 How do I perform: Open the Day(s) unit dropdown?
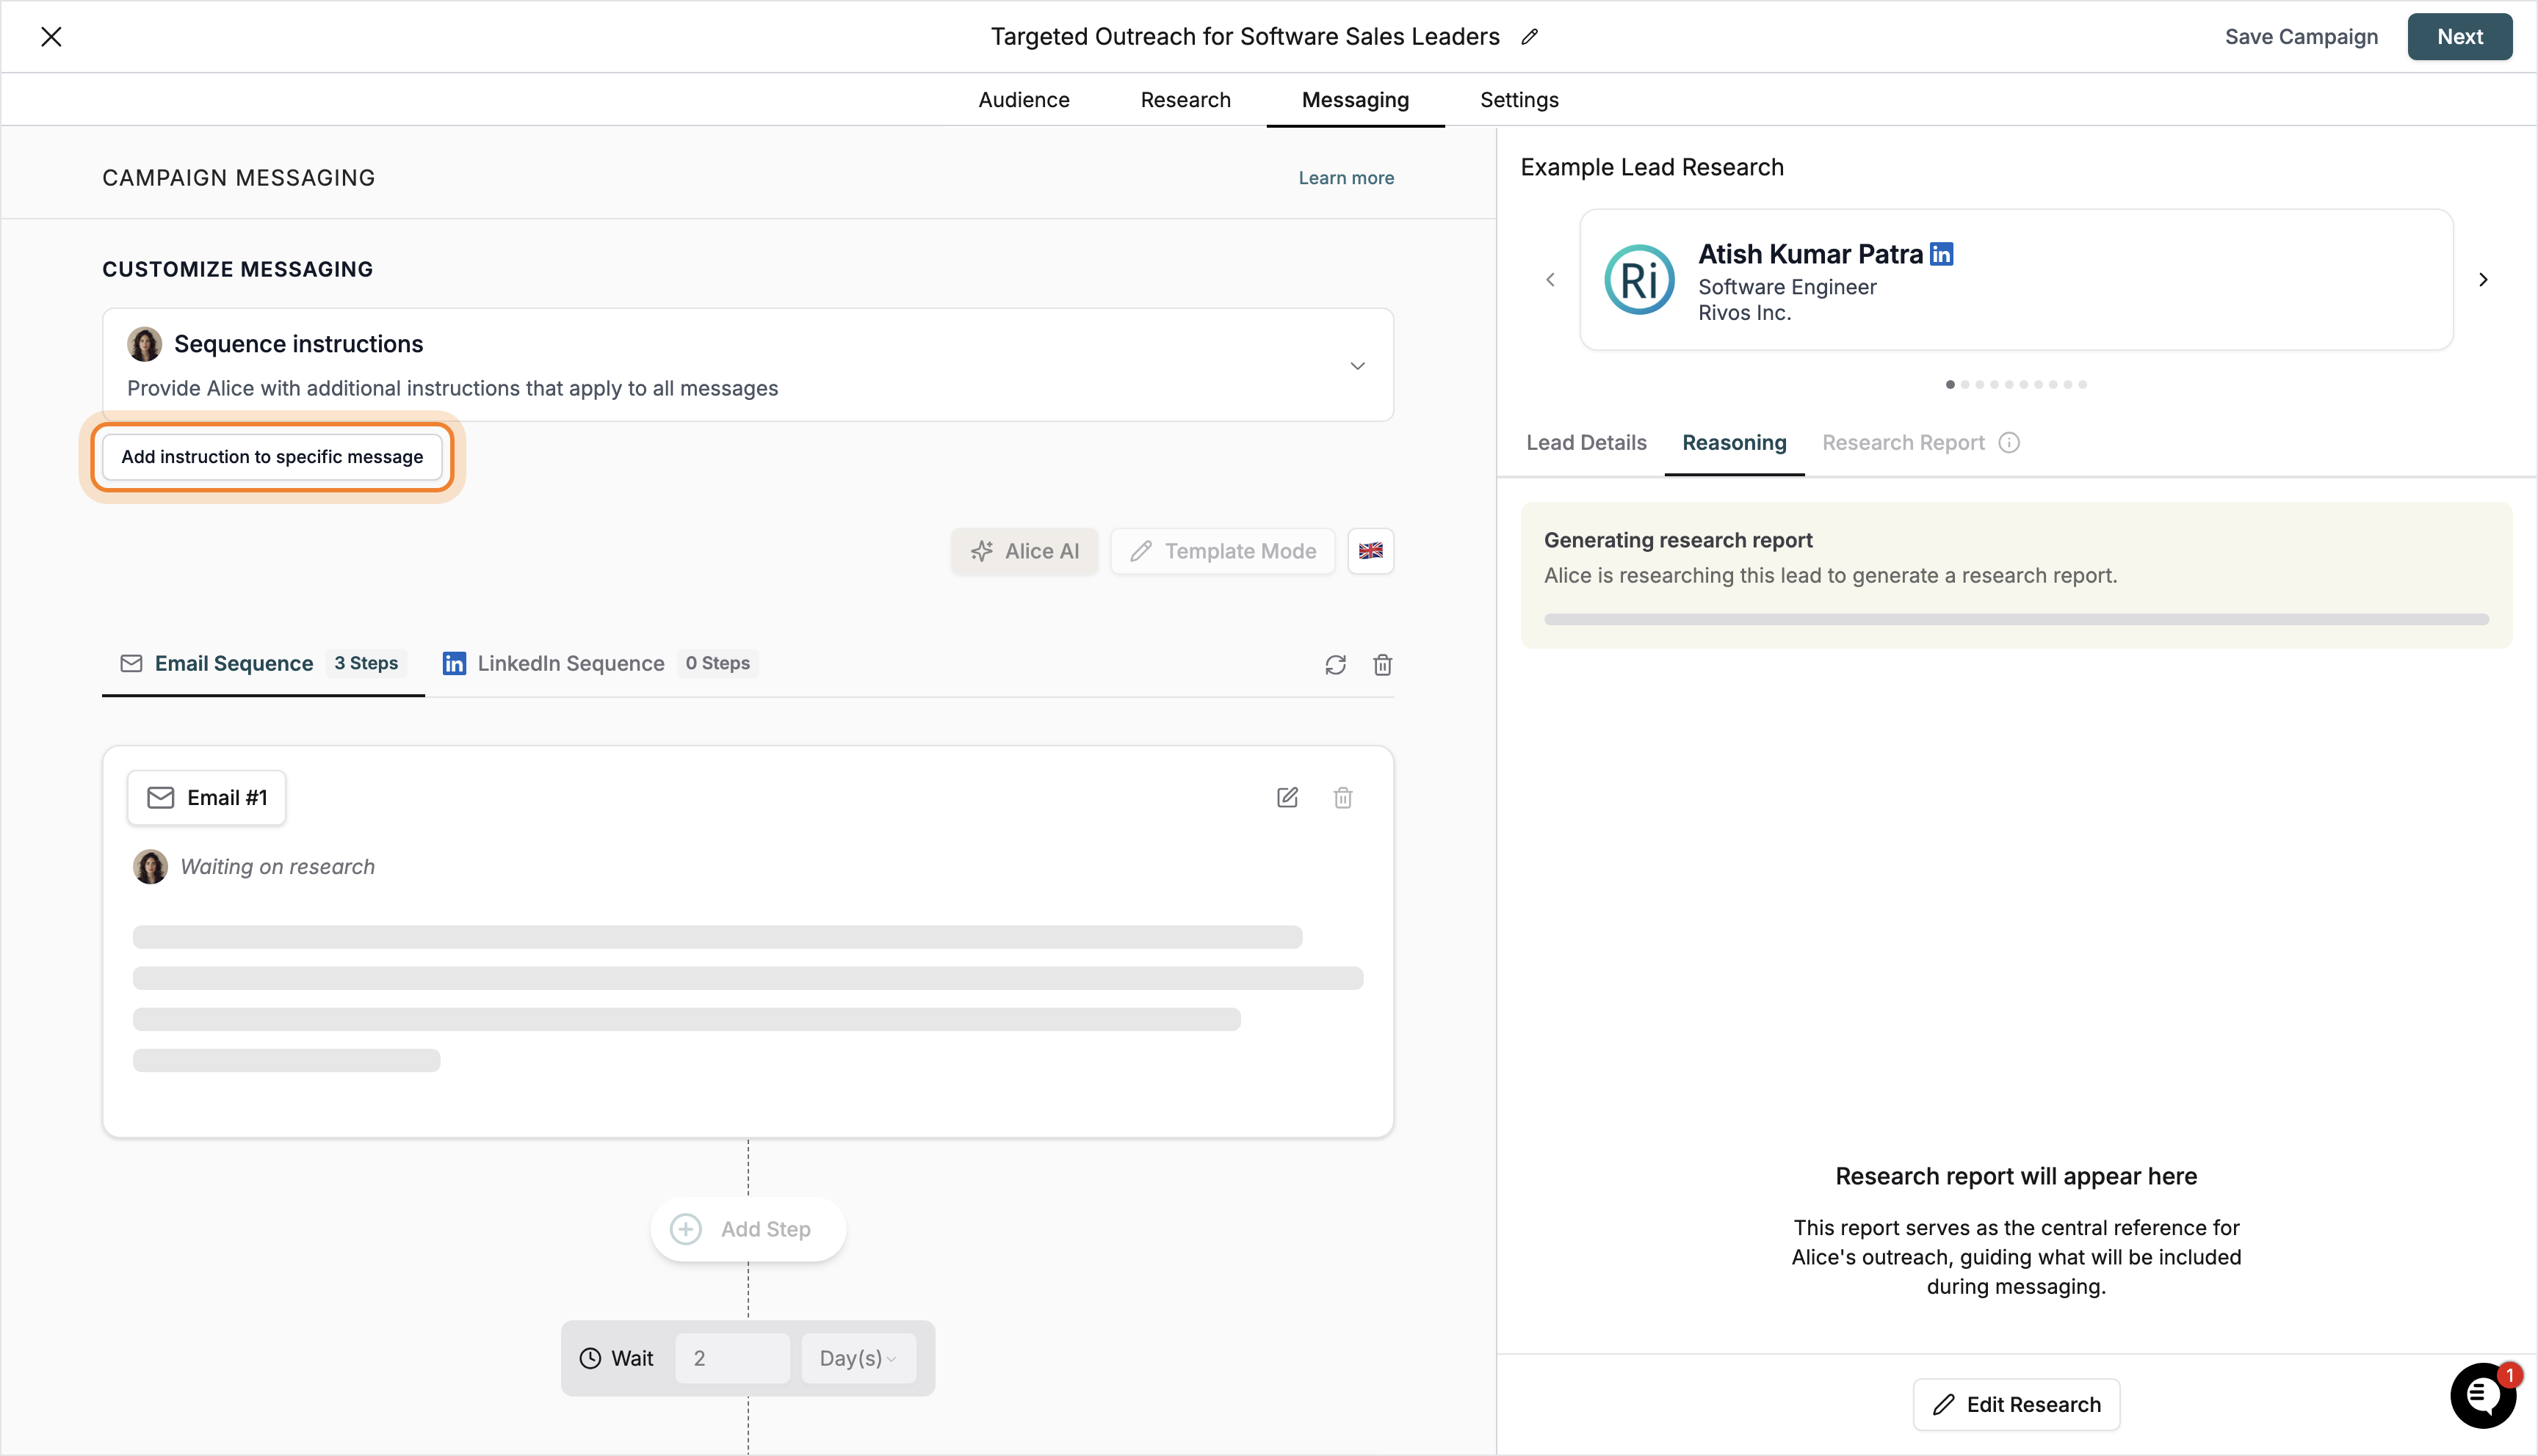click(857, 1358)
